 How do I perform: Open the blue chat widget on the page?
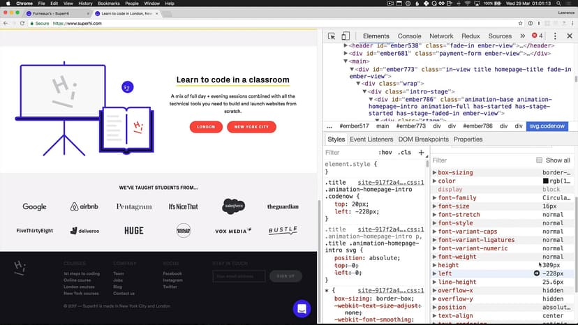pyautogui.click(x=302, y=308)
